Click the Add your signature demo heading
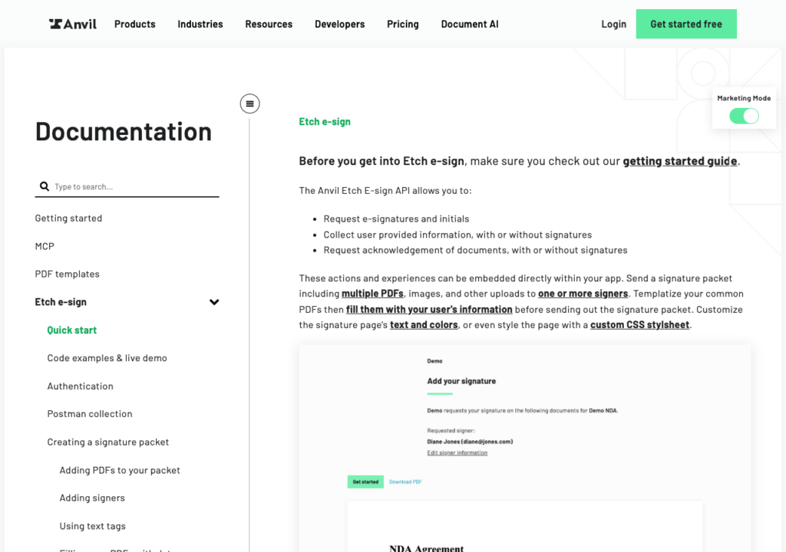Viewport: 786px width, 552px height. tap(461, 381)
